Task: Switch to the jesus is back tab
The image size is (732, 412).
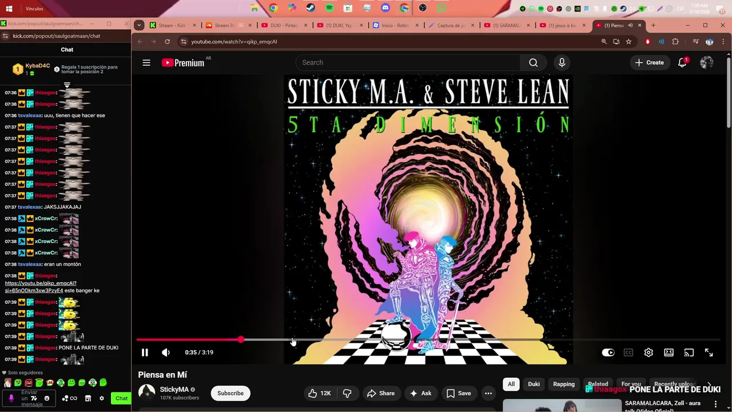Action: pyautogui.click(x=563, y=25)
